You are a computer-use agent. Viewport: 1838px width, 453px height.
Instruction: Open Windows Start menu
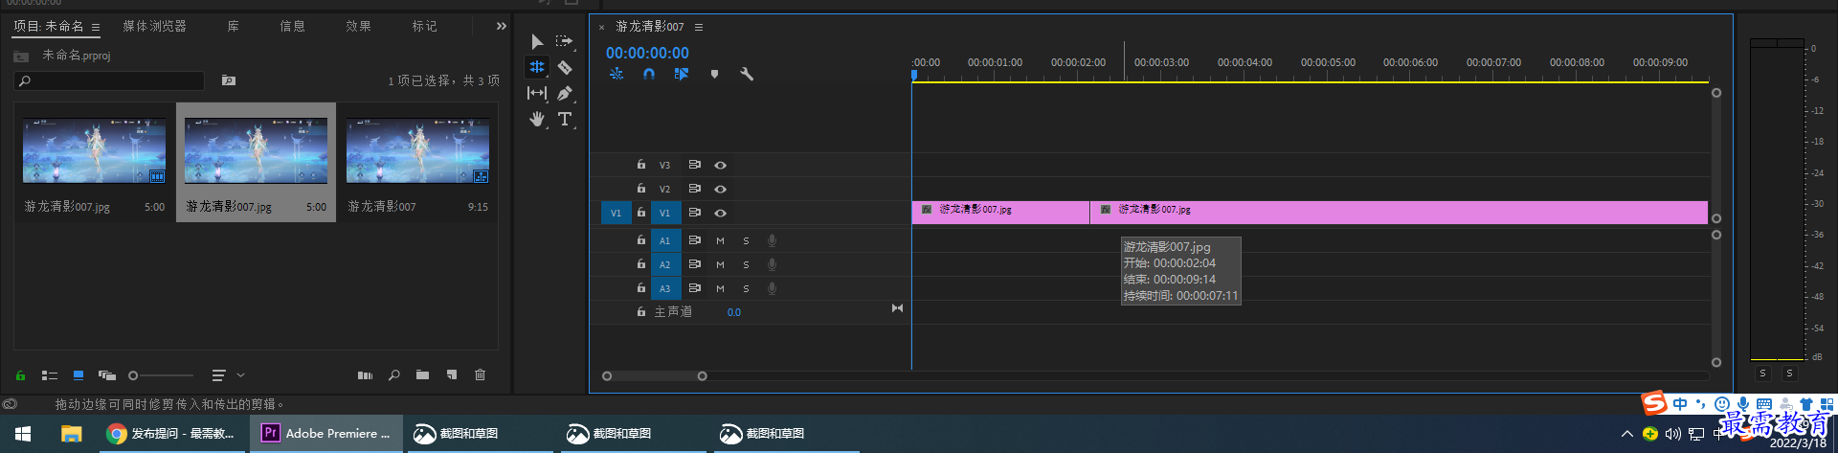23,434
